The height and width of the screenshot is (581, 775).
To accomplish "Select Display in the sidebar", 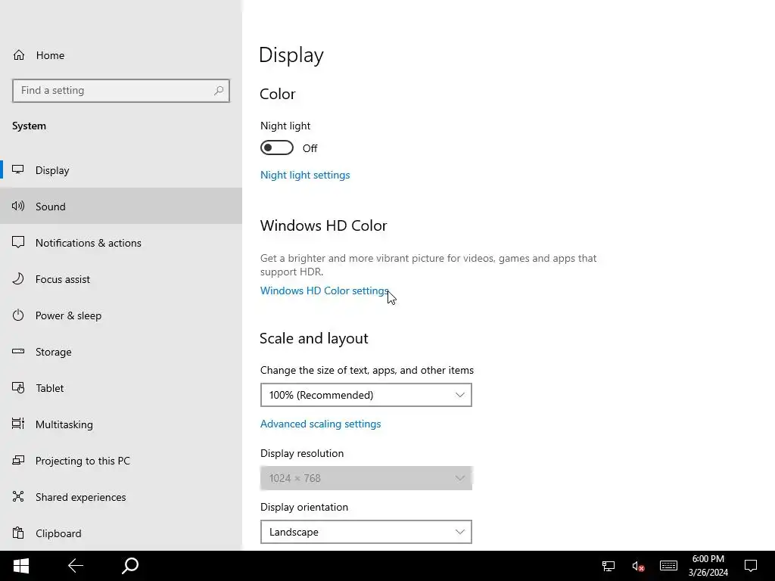I will tap(121, 170).
